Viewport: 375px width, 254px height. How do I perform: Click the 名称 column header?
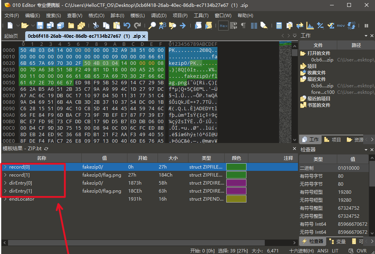(x=41, y=158)
